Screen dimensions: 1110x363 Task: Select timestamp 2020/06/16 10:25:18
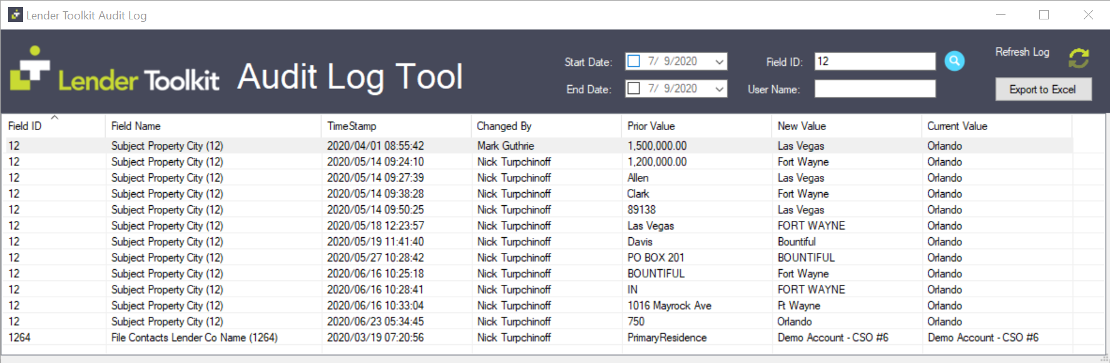click(x=375, y=274)
